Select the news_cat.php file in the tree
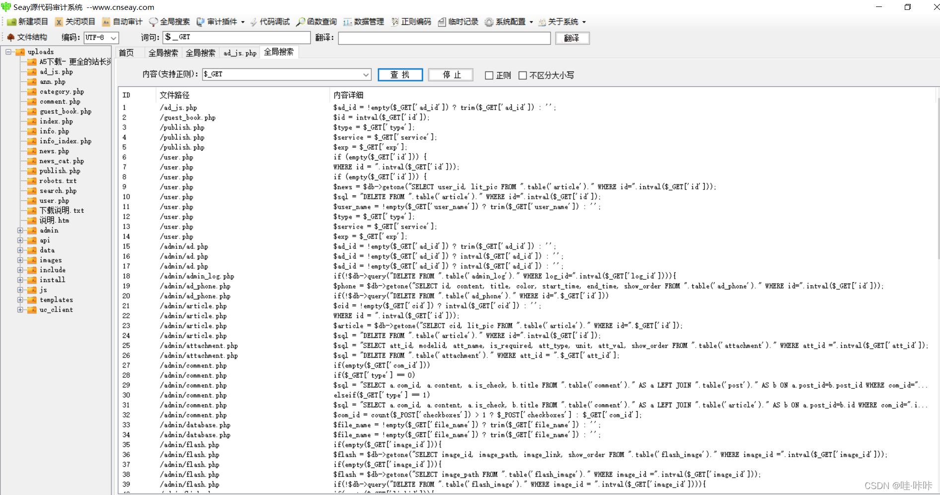This screenshot has height=495, width=940. (x=62, y=161)
